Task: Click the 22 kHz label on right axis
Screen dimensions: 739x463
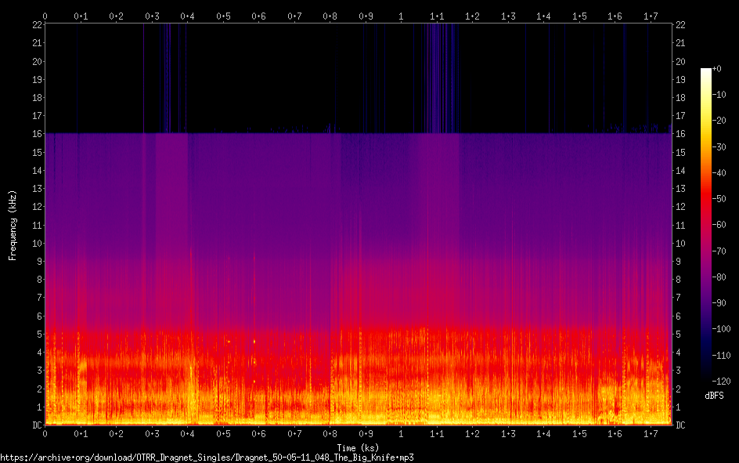Action: tap(681, 25)
